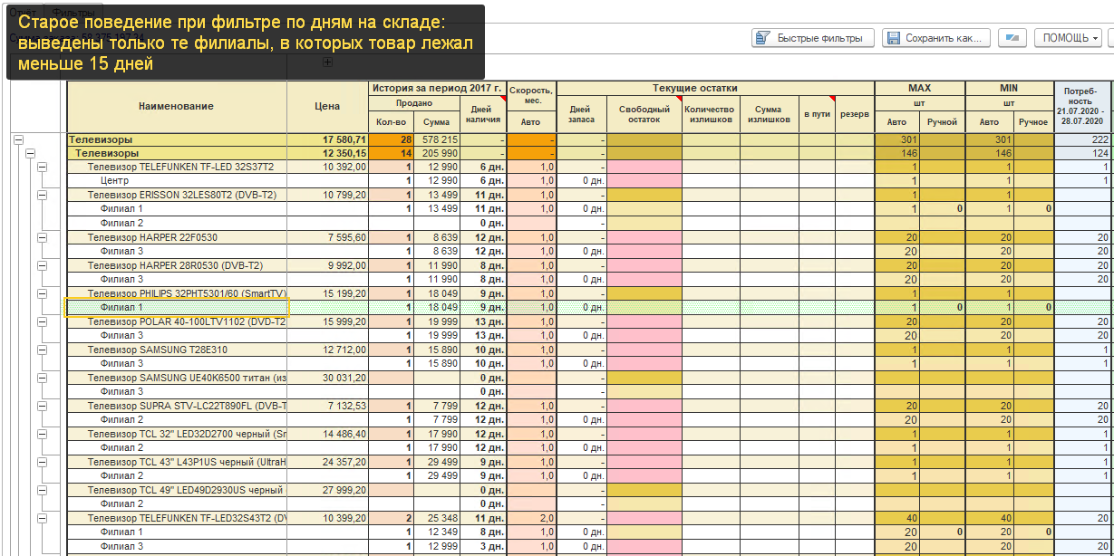Click the Потребность value 124
The image size is (1114, 556).
1083,154
